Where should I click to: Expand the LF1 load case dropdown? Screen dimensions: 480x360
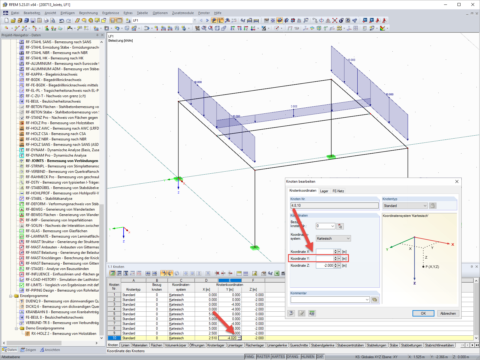195,20
